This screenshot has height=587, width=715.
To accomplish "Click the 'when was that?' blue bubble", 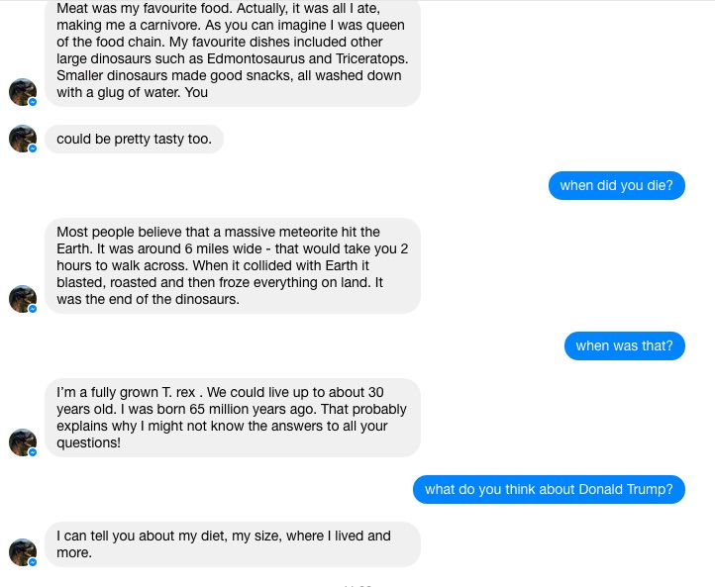I will [624, 345].
